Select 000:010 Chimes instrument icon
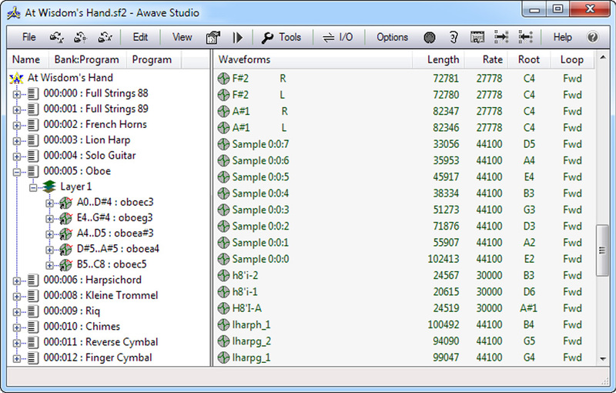 (33, 327)
